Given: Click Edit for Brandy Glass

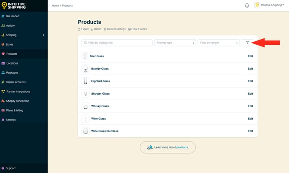Looking at the screenshot, I should 250,68.
